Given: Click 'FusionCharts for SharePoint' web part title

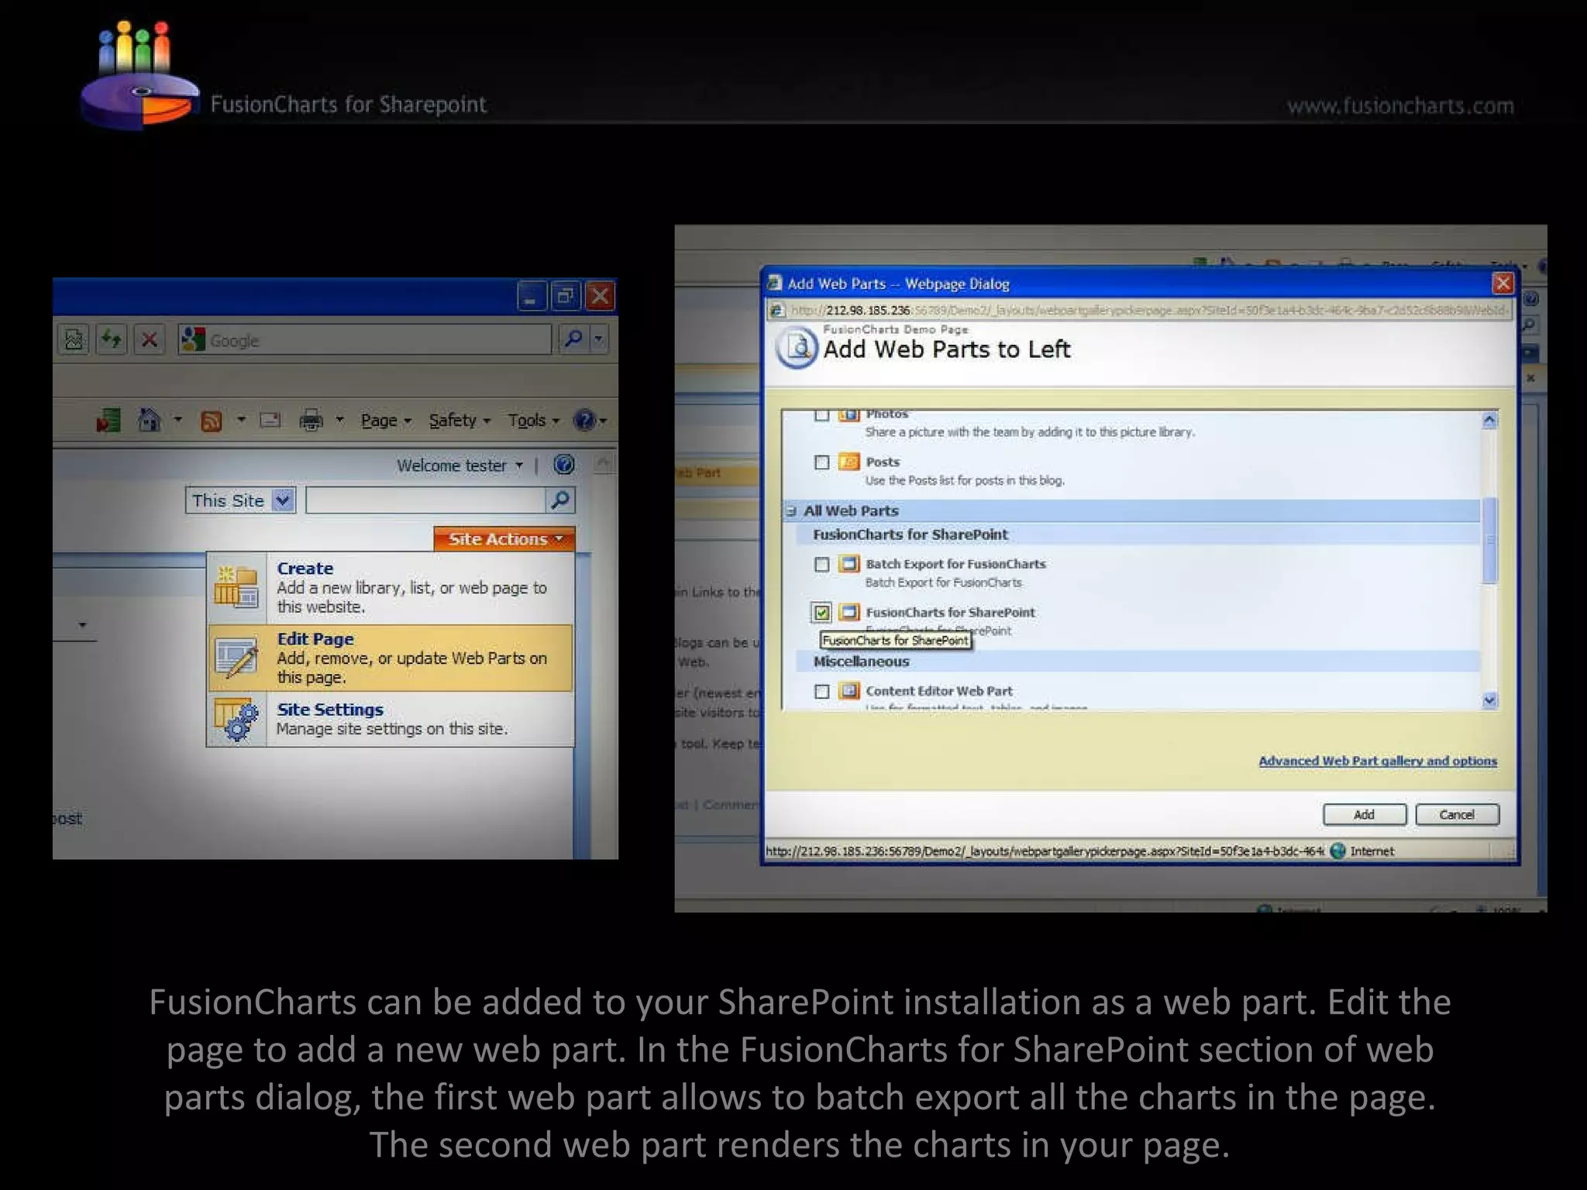Looking at the screenshot, I should pos(950,613).
